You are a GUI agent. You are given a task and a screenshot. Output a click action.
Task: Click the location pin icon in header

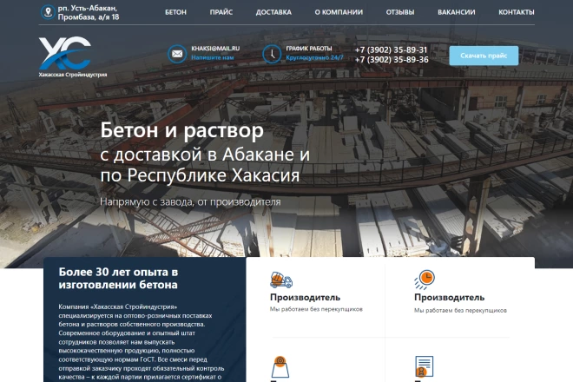(49, 12)
